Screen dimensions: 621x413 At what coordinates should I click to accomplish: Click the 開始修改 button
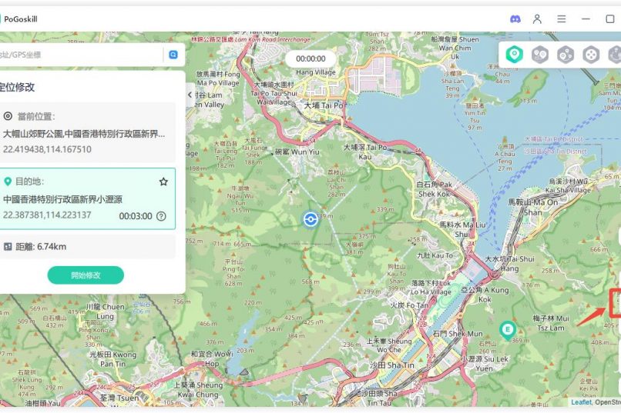click(x=86, y=275)
